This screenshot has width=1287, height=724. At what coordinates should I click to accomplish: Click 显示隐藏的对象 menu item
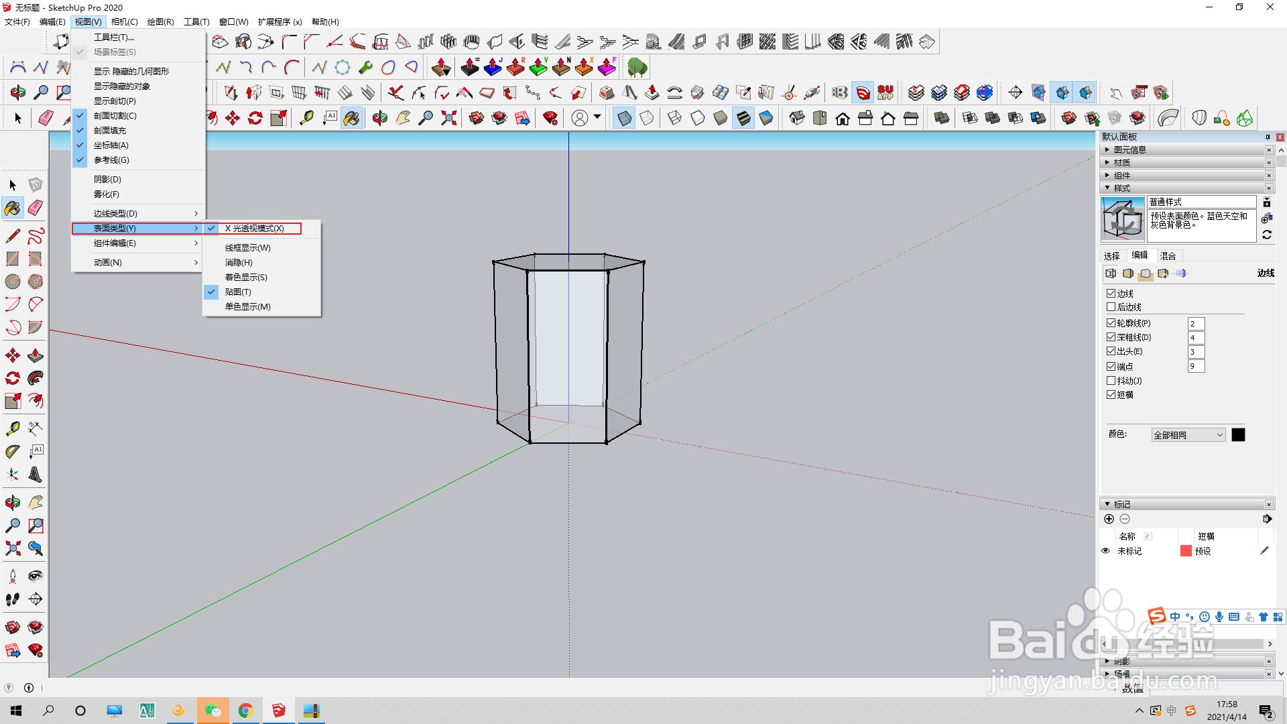tap(138, 86)
